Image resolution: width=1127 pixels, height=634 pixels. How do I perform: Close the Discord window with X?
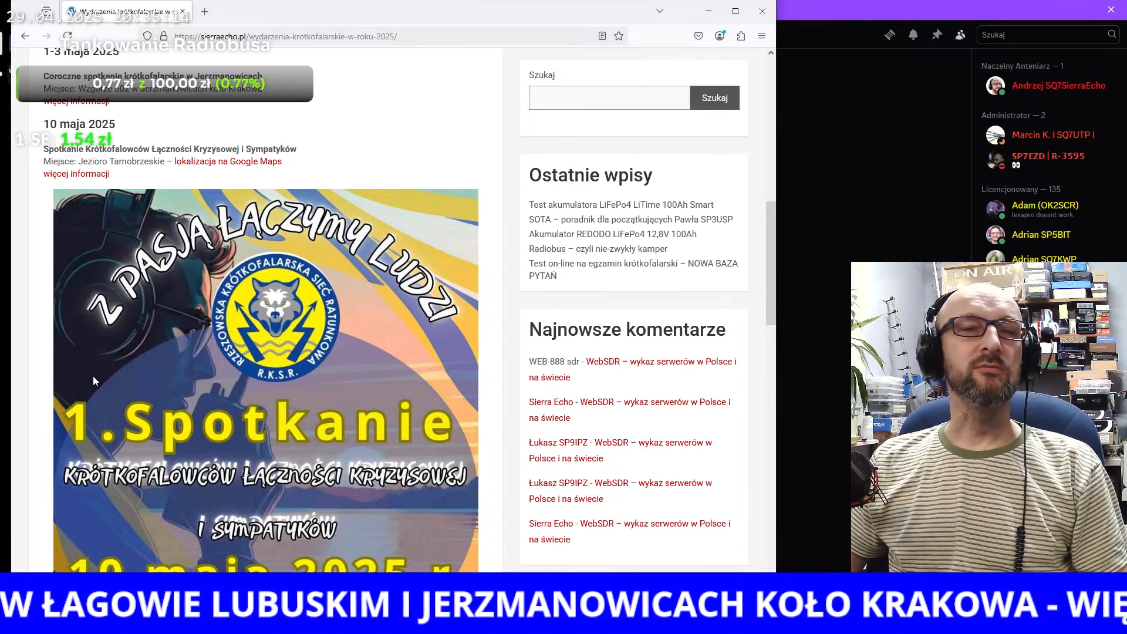[x=1111, y=9]
